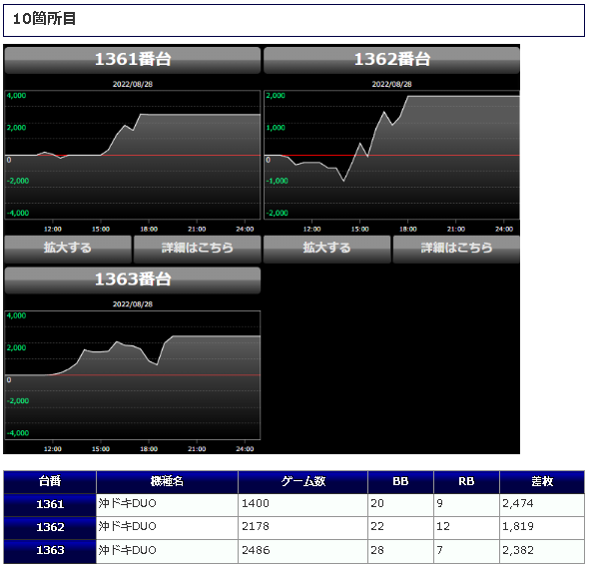Click the 台番 column header
This screenshot has height=567, width=590.
[50, 482]
